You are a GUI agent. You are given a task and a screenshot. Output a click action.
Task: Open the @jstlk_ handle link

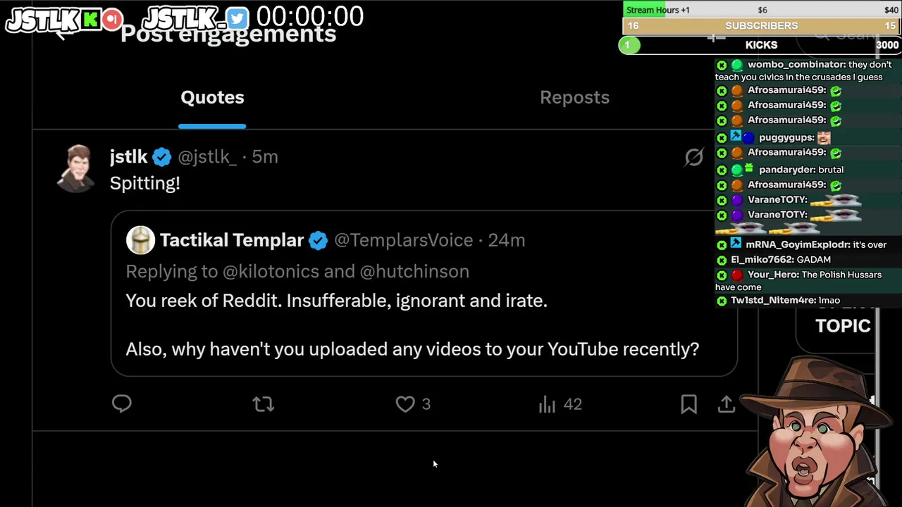[x=207, y=157]
